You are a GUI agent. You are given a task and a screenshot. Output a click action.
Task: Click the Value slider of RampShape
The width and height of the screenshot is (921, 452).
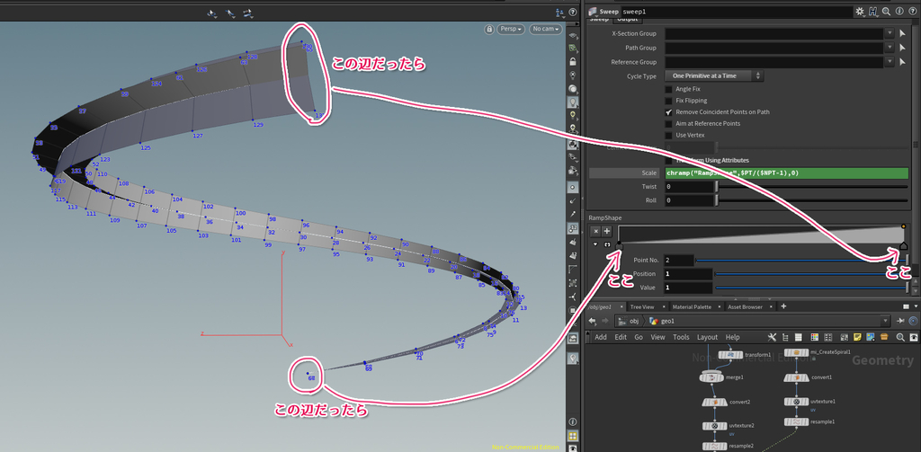click(x=813, y=288)
